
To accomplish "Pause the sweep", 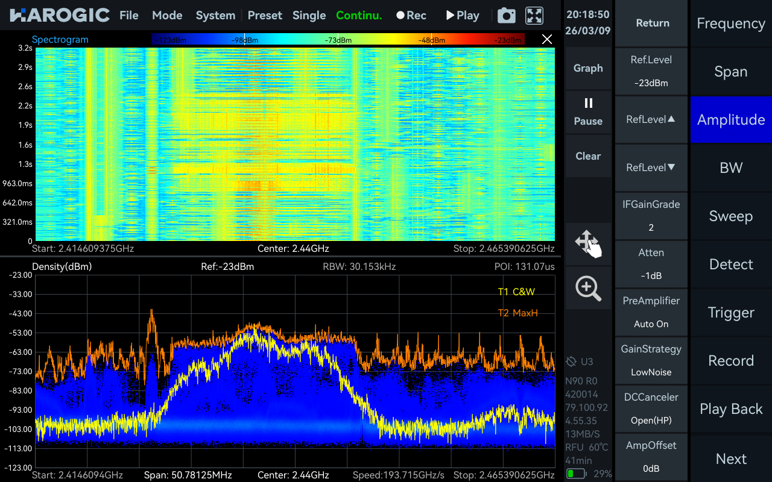I will click(x=588, y=112).
